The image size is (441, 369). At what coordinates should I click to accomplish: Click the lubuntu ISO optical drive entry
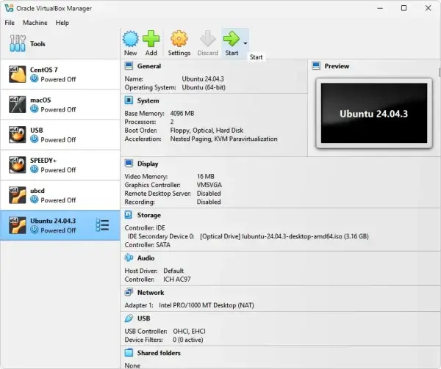[x=284, y=236]
